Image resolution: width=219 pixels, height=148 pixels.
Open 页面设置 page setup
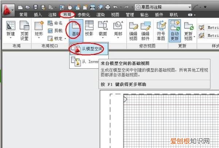click(x=24, y=31)
